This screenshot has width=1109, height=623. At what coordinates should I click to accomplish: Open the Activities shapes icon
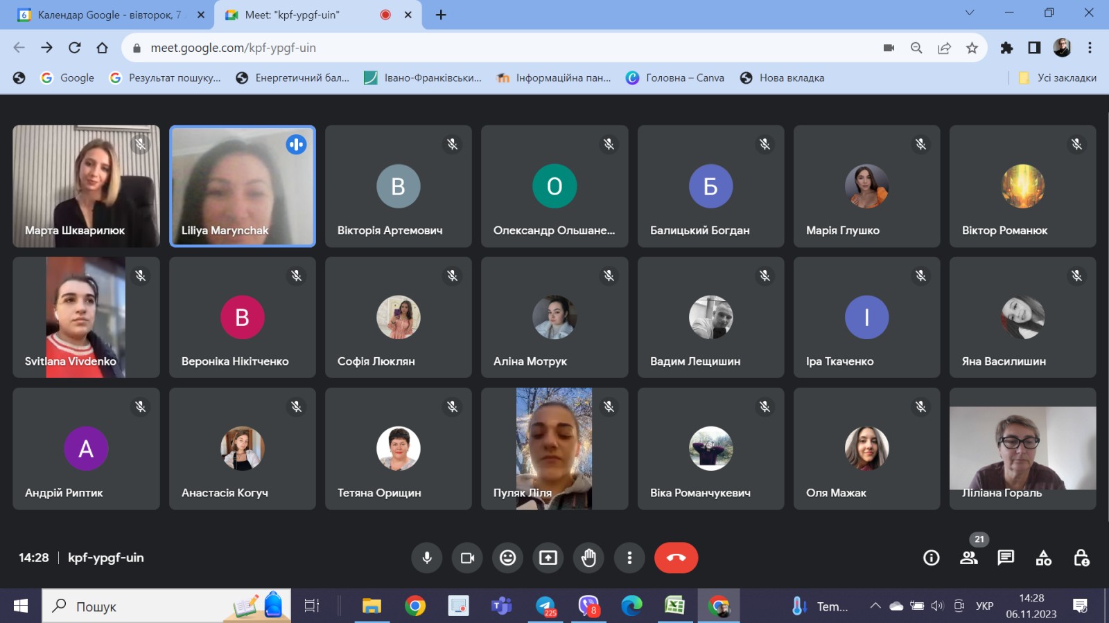click(x=1043, y=558)
